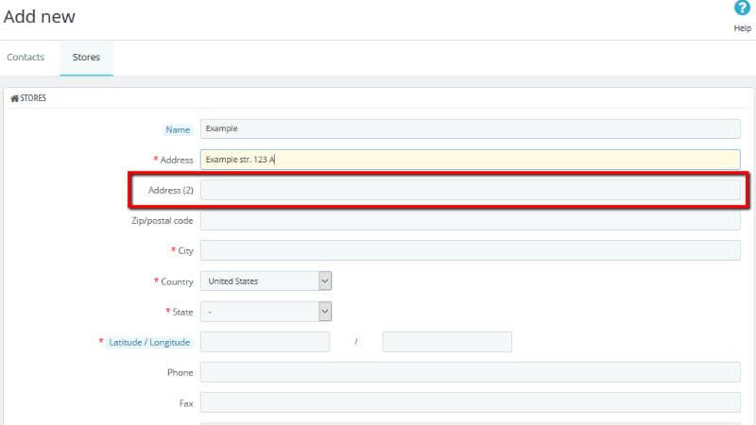Click the Country label text
This screenshot has height=425, width=756.
pyautogui.click(x=177, y=281)
